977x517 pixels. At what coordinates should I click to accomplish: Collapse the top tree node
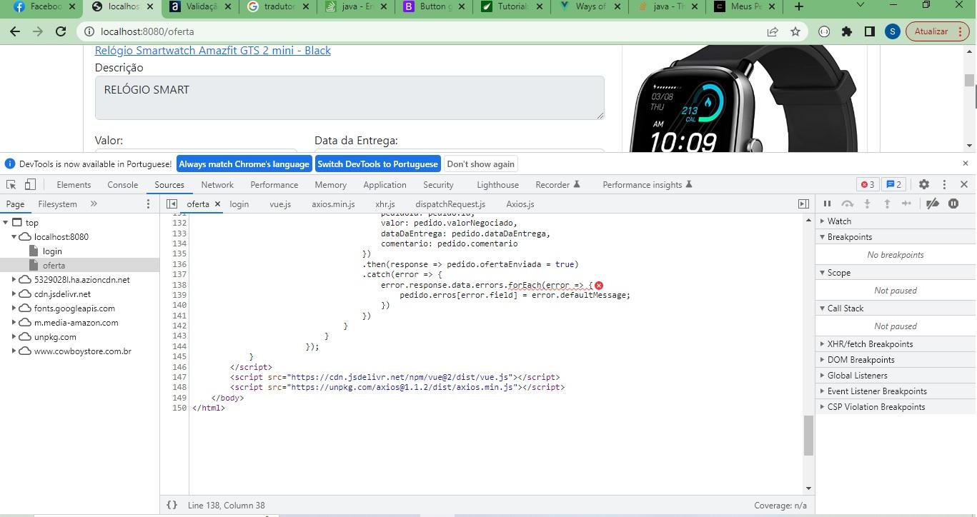(x=6, y=222)
